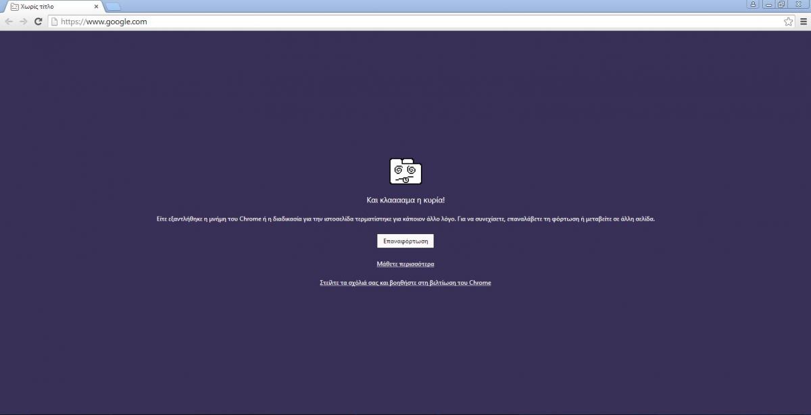The height and width of the screenshot is (415, 811).
Task: Click the page icon in address bar
Action: tap(55, 22)
